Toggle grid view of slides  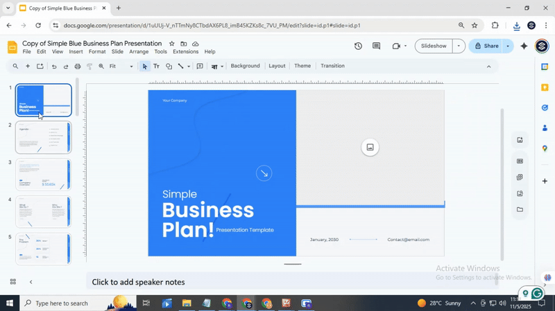click(12, 282)
